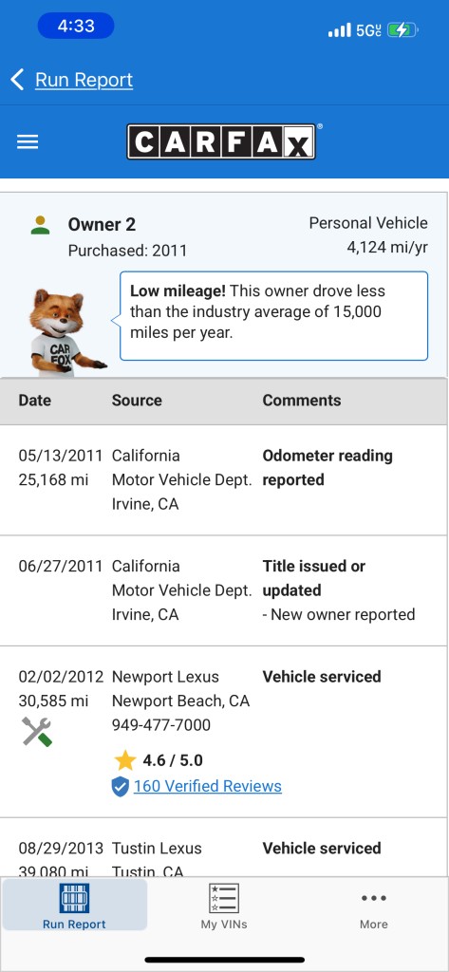Screen dimensions: 449x972
Task: Select the Run Report bottom tab
Action: click(x=74, y=906)
